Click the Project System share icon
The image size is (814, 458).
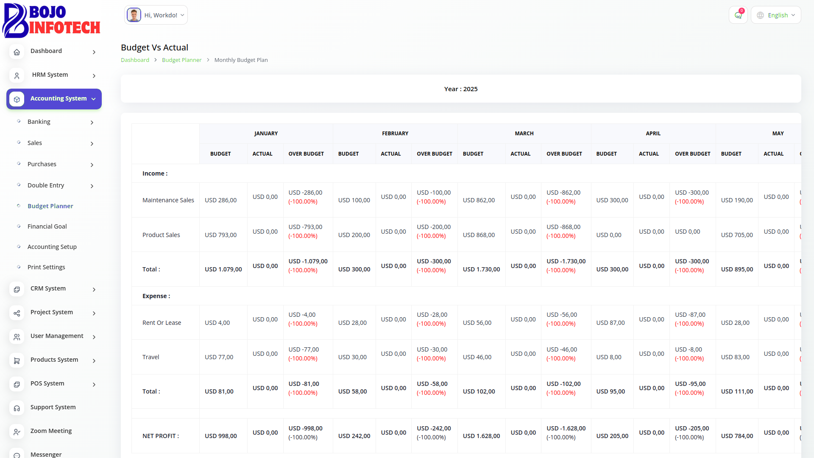(17, 313)
